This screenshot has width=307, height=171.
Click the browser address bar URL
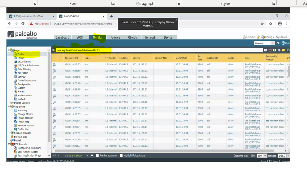tap(82, 24)
